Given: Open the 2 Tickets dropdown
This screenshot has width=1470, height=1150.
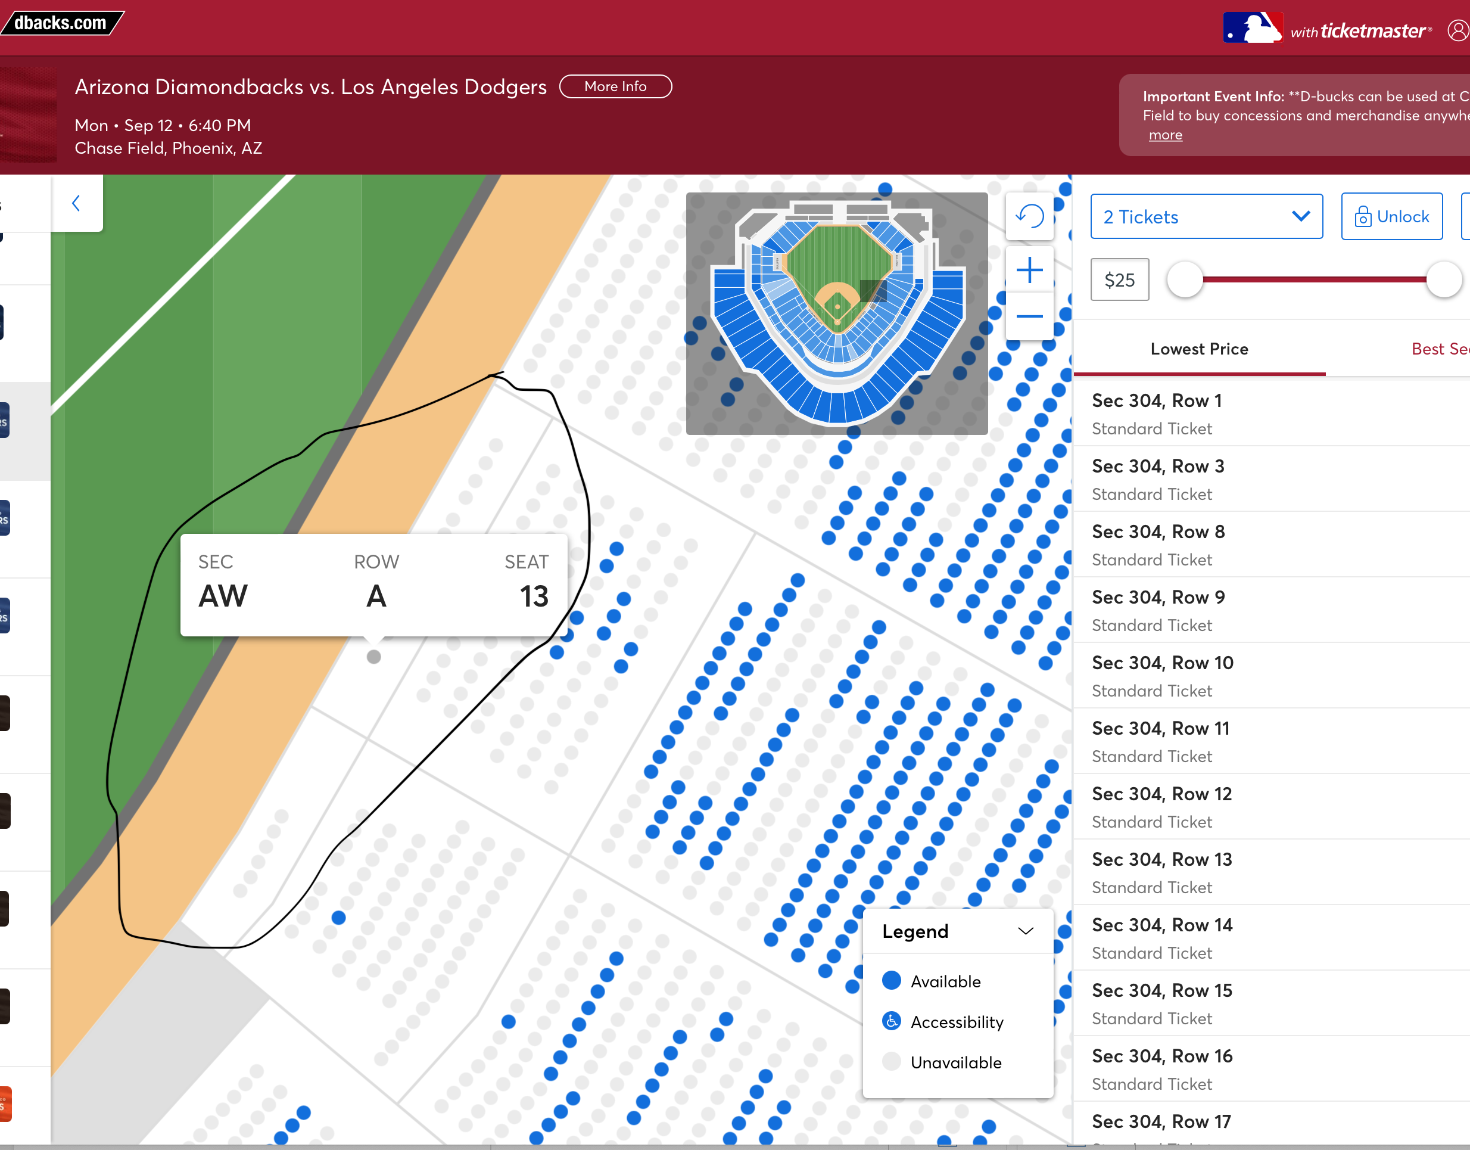Looking at the screenshot, I should tap(1205, 217).
